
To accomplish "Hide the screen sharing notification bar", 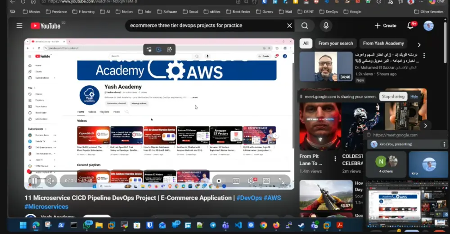I will pos(414,97).
